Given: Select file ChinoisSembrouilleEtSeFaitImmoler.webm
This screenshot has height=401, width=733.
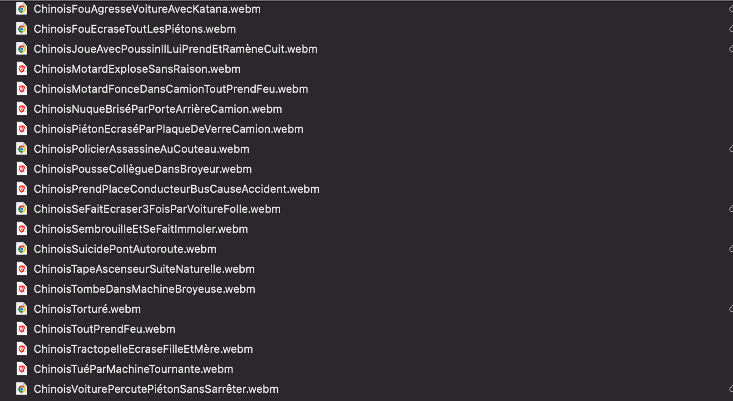Looking at the screenshot, I should pyautogui.click(x=141, y=229).
